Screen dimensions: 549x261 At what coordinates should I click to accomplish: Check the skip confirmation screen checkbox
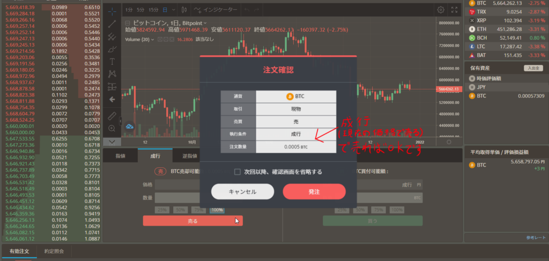238,172
